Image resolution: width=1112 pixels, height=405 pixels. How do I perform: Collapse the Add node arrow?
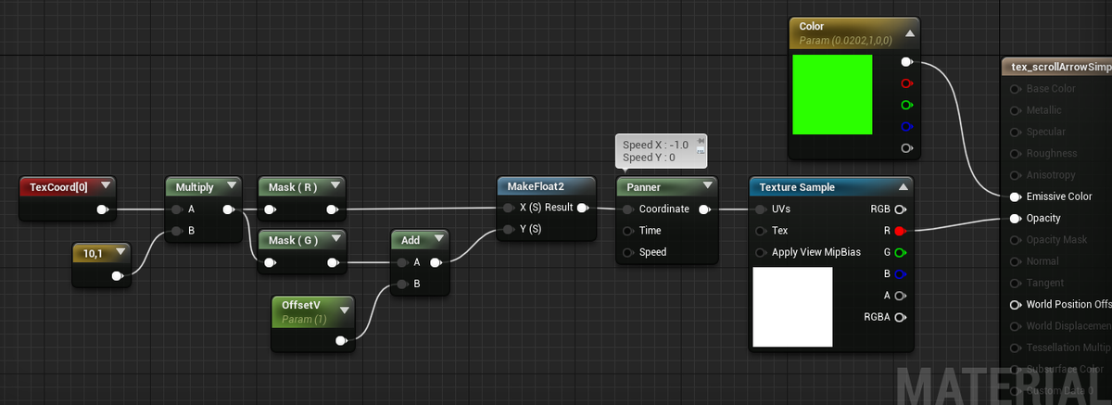tap(437, 240)
